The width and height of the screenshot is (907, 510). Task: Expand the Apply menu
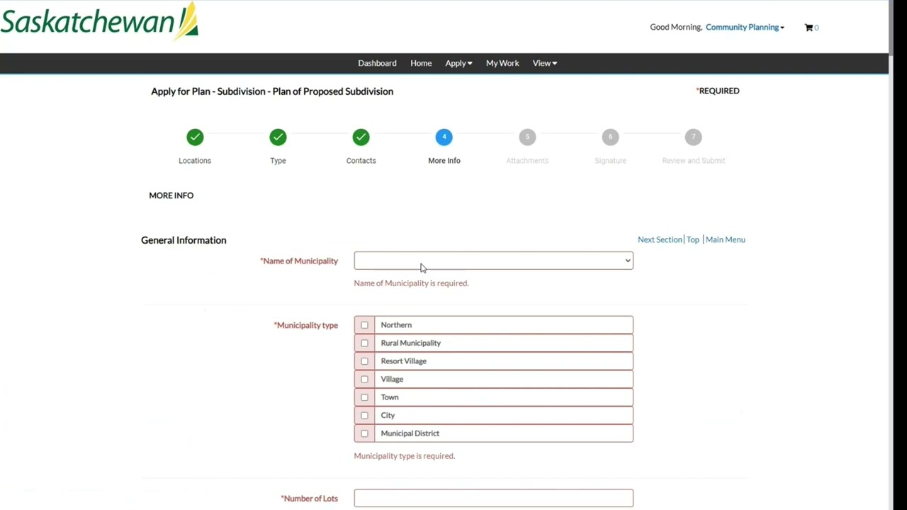pyautogui.click(x=458, y=63)
